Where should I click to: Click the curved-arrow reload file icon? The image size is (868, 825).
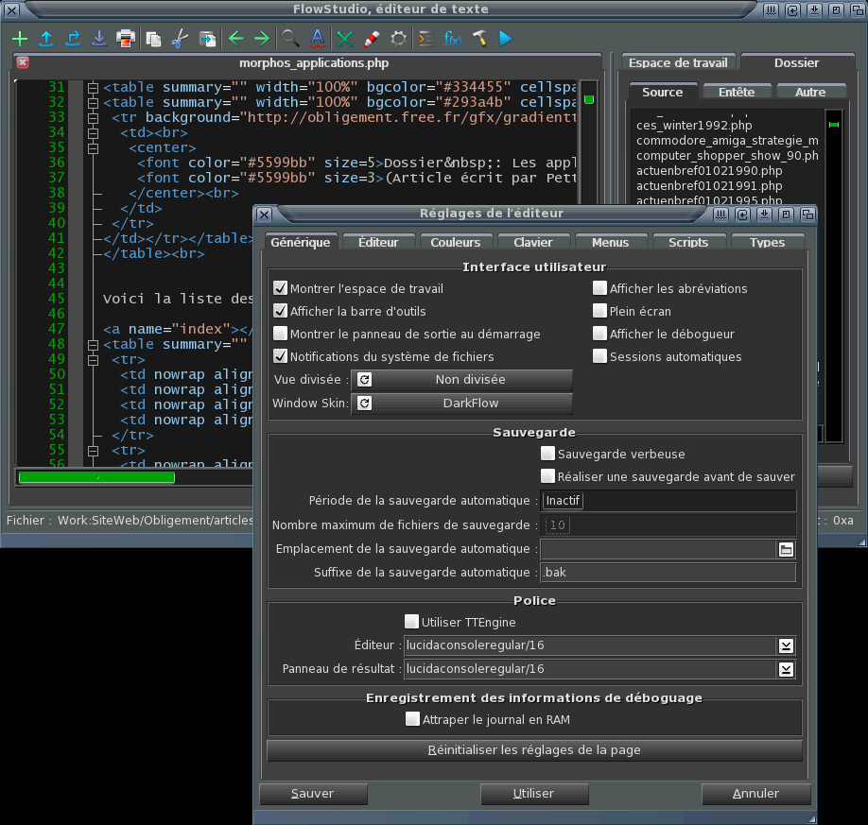pyautogui.click(x=73, y=39)
